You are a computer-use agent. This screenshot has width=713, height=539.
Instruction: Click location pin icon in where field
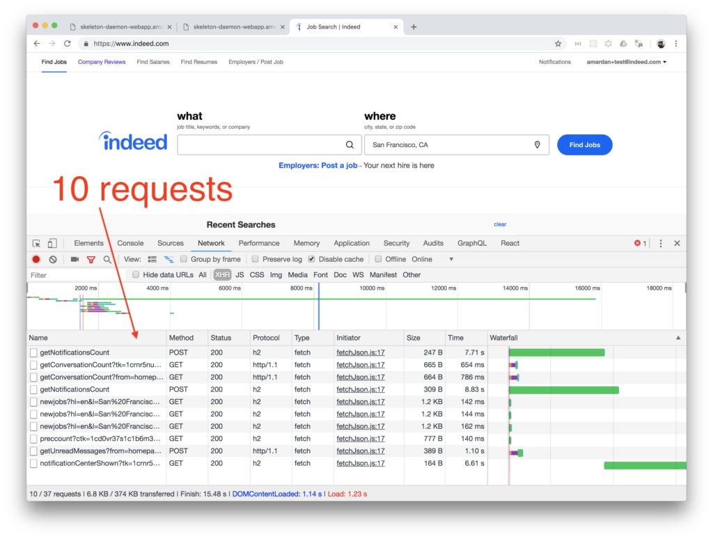(x=537, y=145)
